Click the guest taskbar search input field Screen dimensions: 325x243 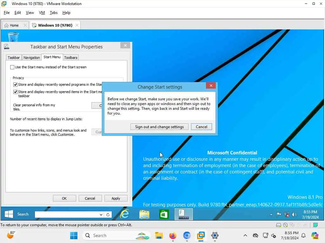coord(67,215)
